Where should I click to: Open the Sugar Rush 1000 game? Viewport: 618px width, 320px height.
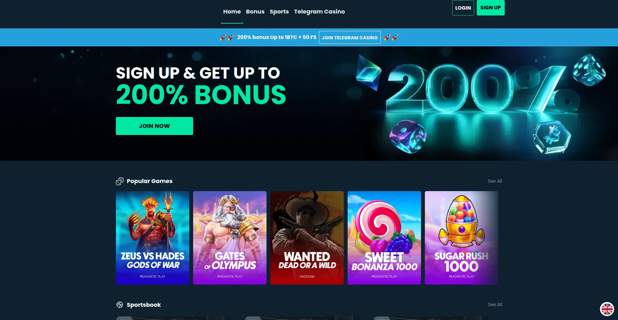(462, 238)
